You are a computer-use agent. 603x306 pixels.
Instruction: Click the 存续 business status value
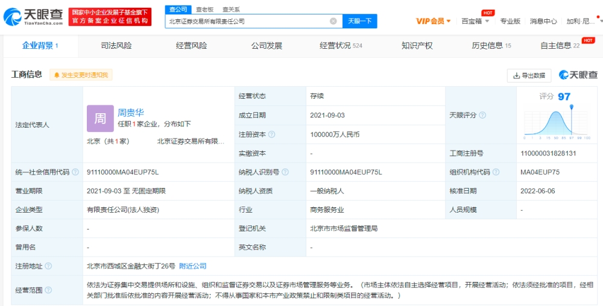[317, 96]
